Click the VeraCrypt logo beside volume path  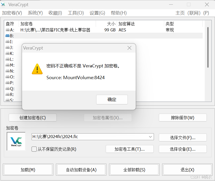16,141
